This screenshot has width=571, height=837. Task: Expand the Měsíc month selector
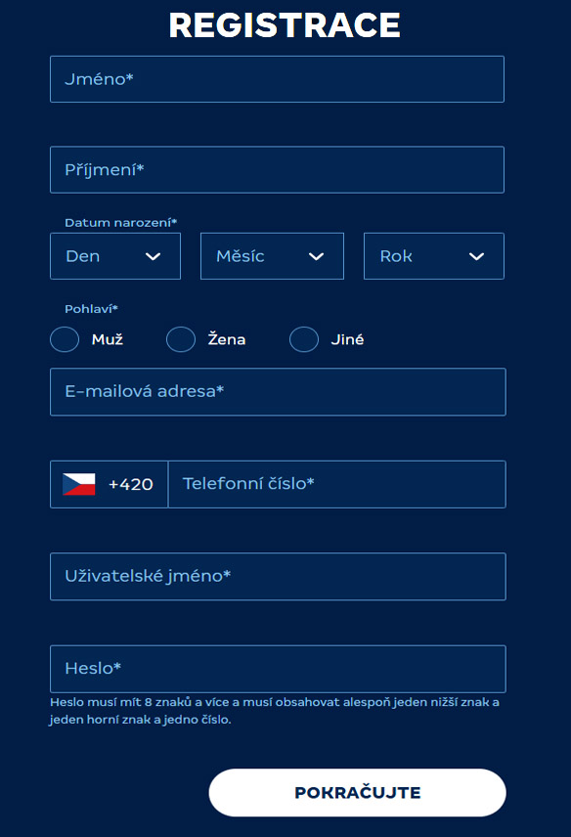[272, 256]
